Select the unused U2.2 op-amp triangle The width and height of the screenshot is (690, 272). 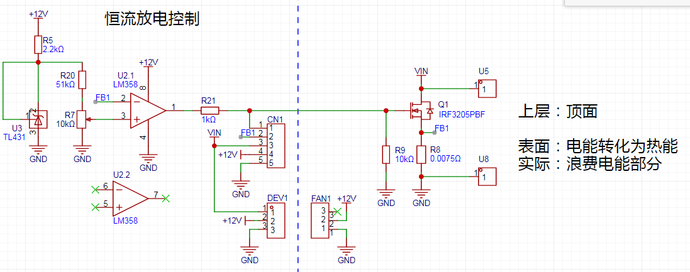[131, 198]
